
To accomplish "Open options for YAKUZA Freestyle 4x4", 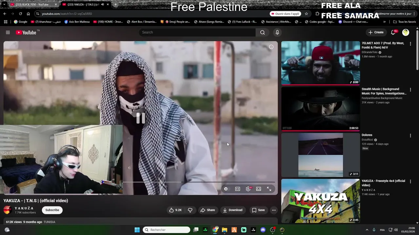I will pos(410,181).
